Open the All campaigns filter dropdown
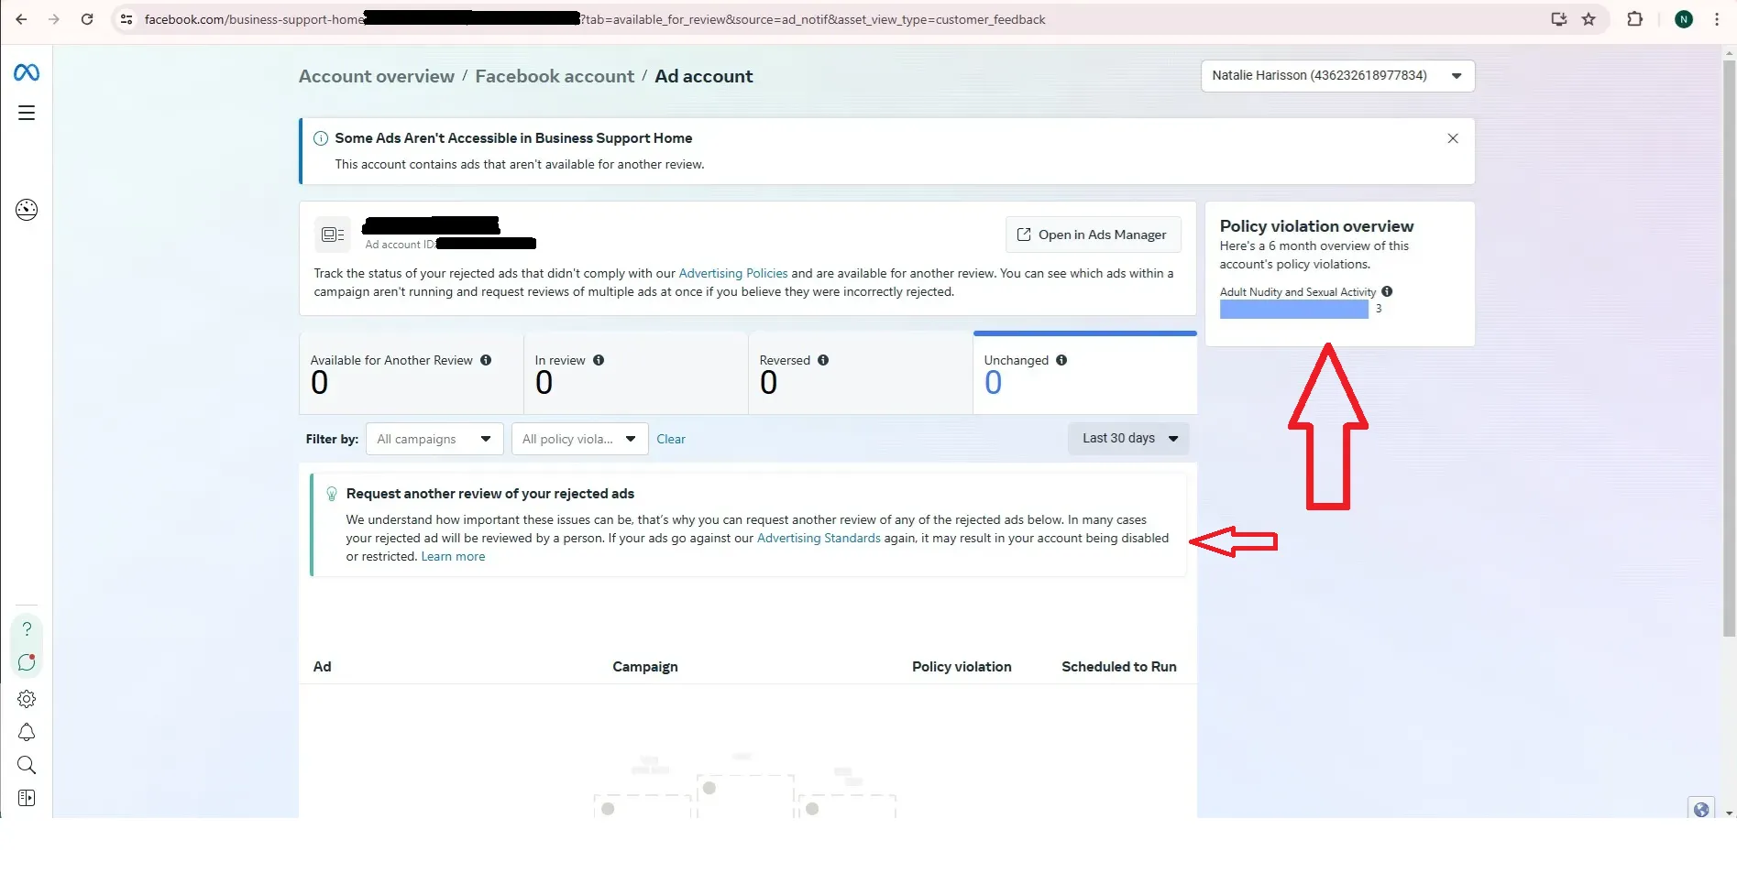 (x=434, y=439)
